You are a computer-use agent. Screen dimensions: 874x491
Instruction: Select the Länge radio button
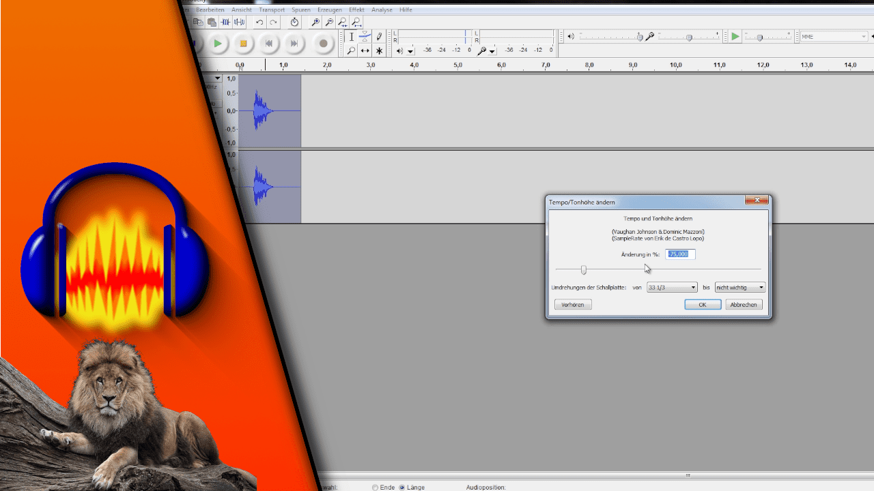(402, 487)
